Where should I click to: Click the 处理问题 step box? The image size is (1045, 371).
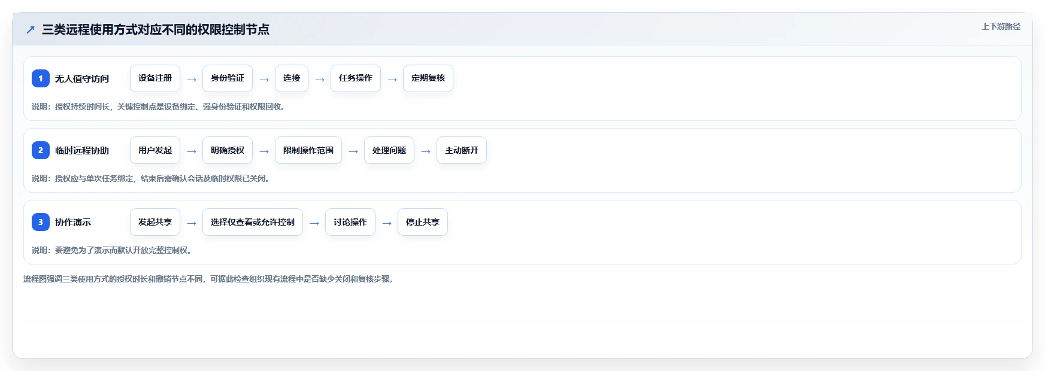[389, 150]
